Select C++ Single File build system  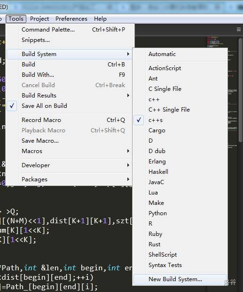coord(180,110)
